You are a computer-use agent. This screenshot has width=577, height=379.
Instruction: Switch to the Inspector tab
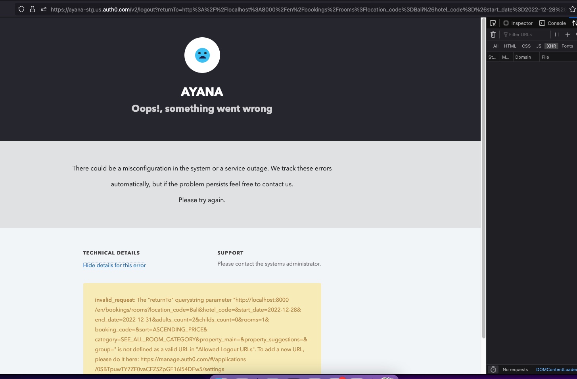point(518,23)
